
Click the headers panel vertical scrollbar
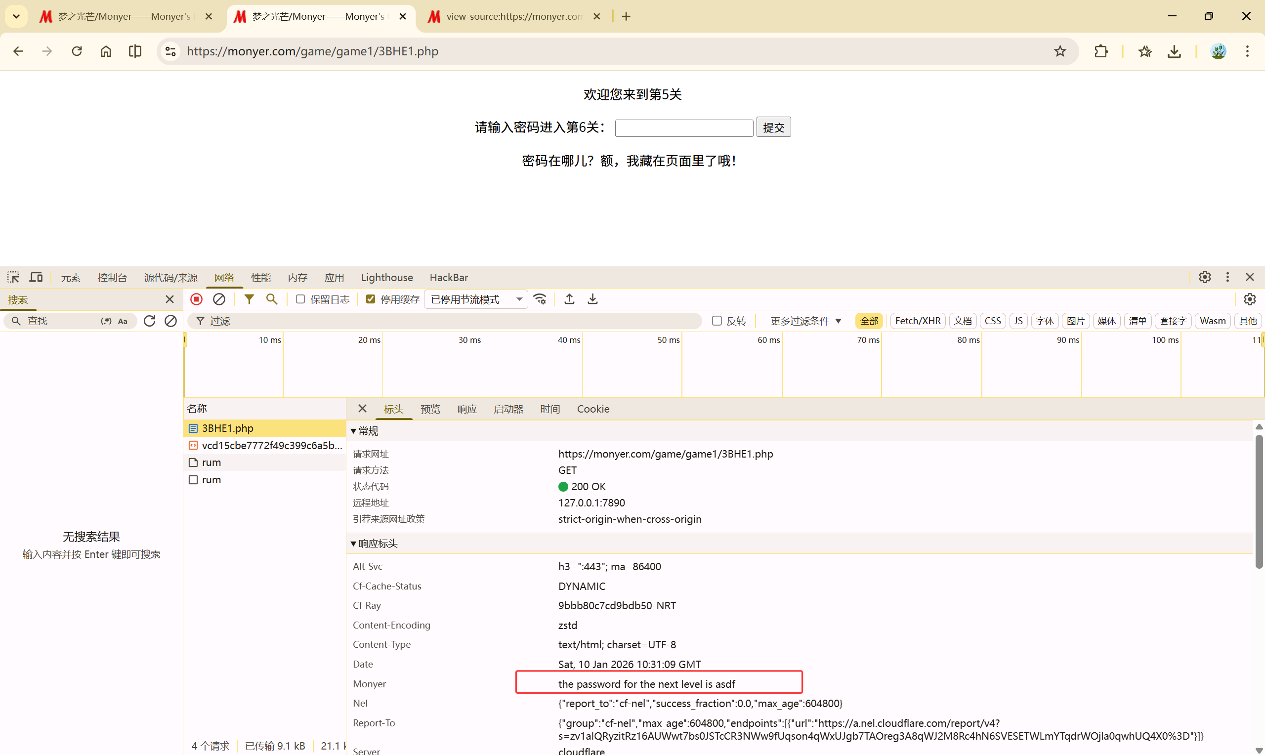point(1259,501)
